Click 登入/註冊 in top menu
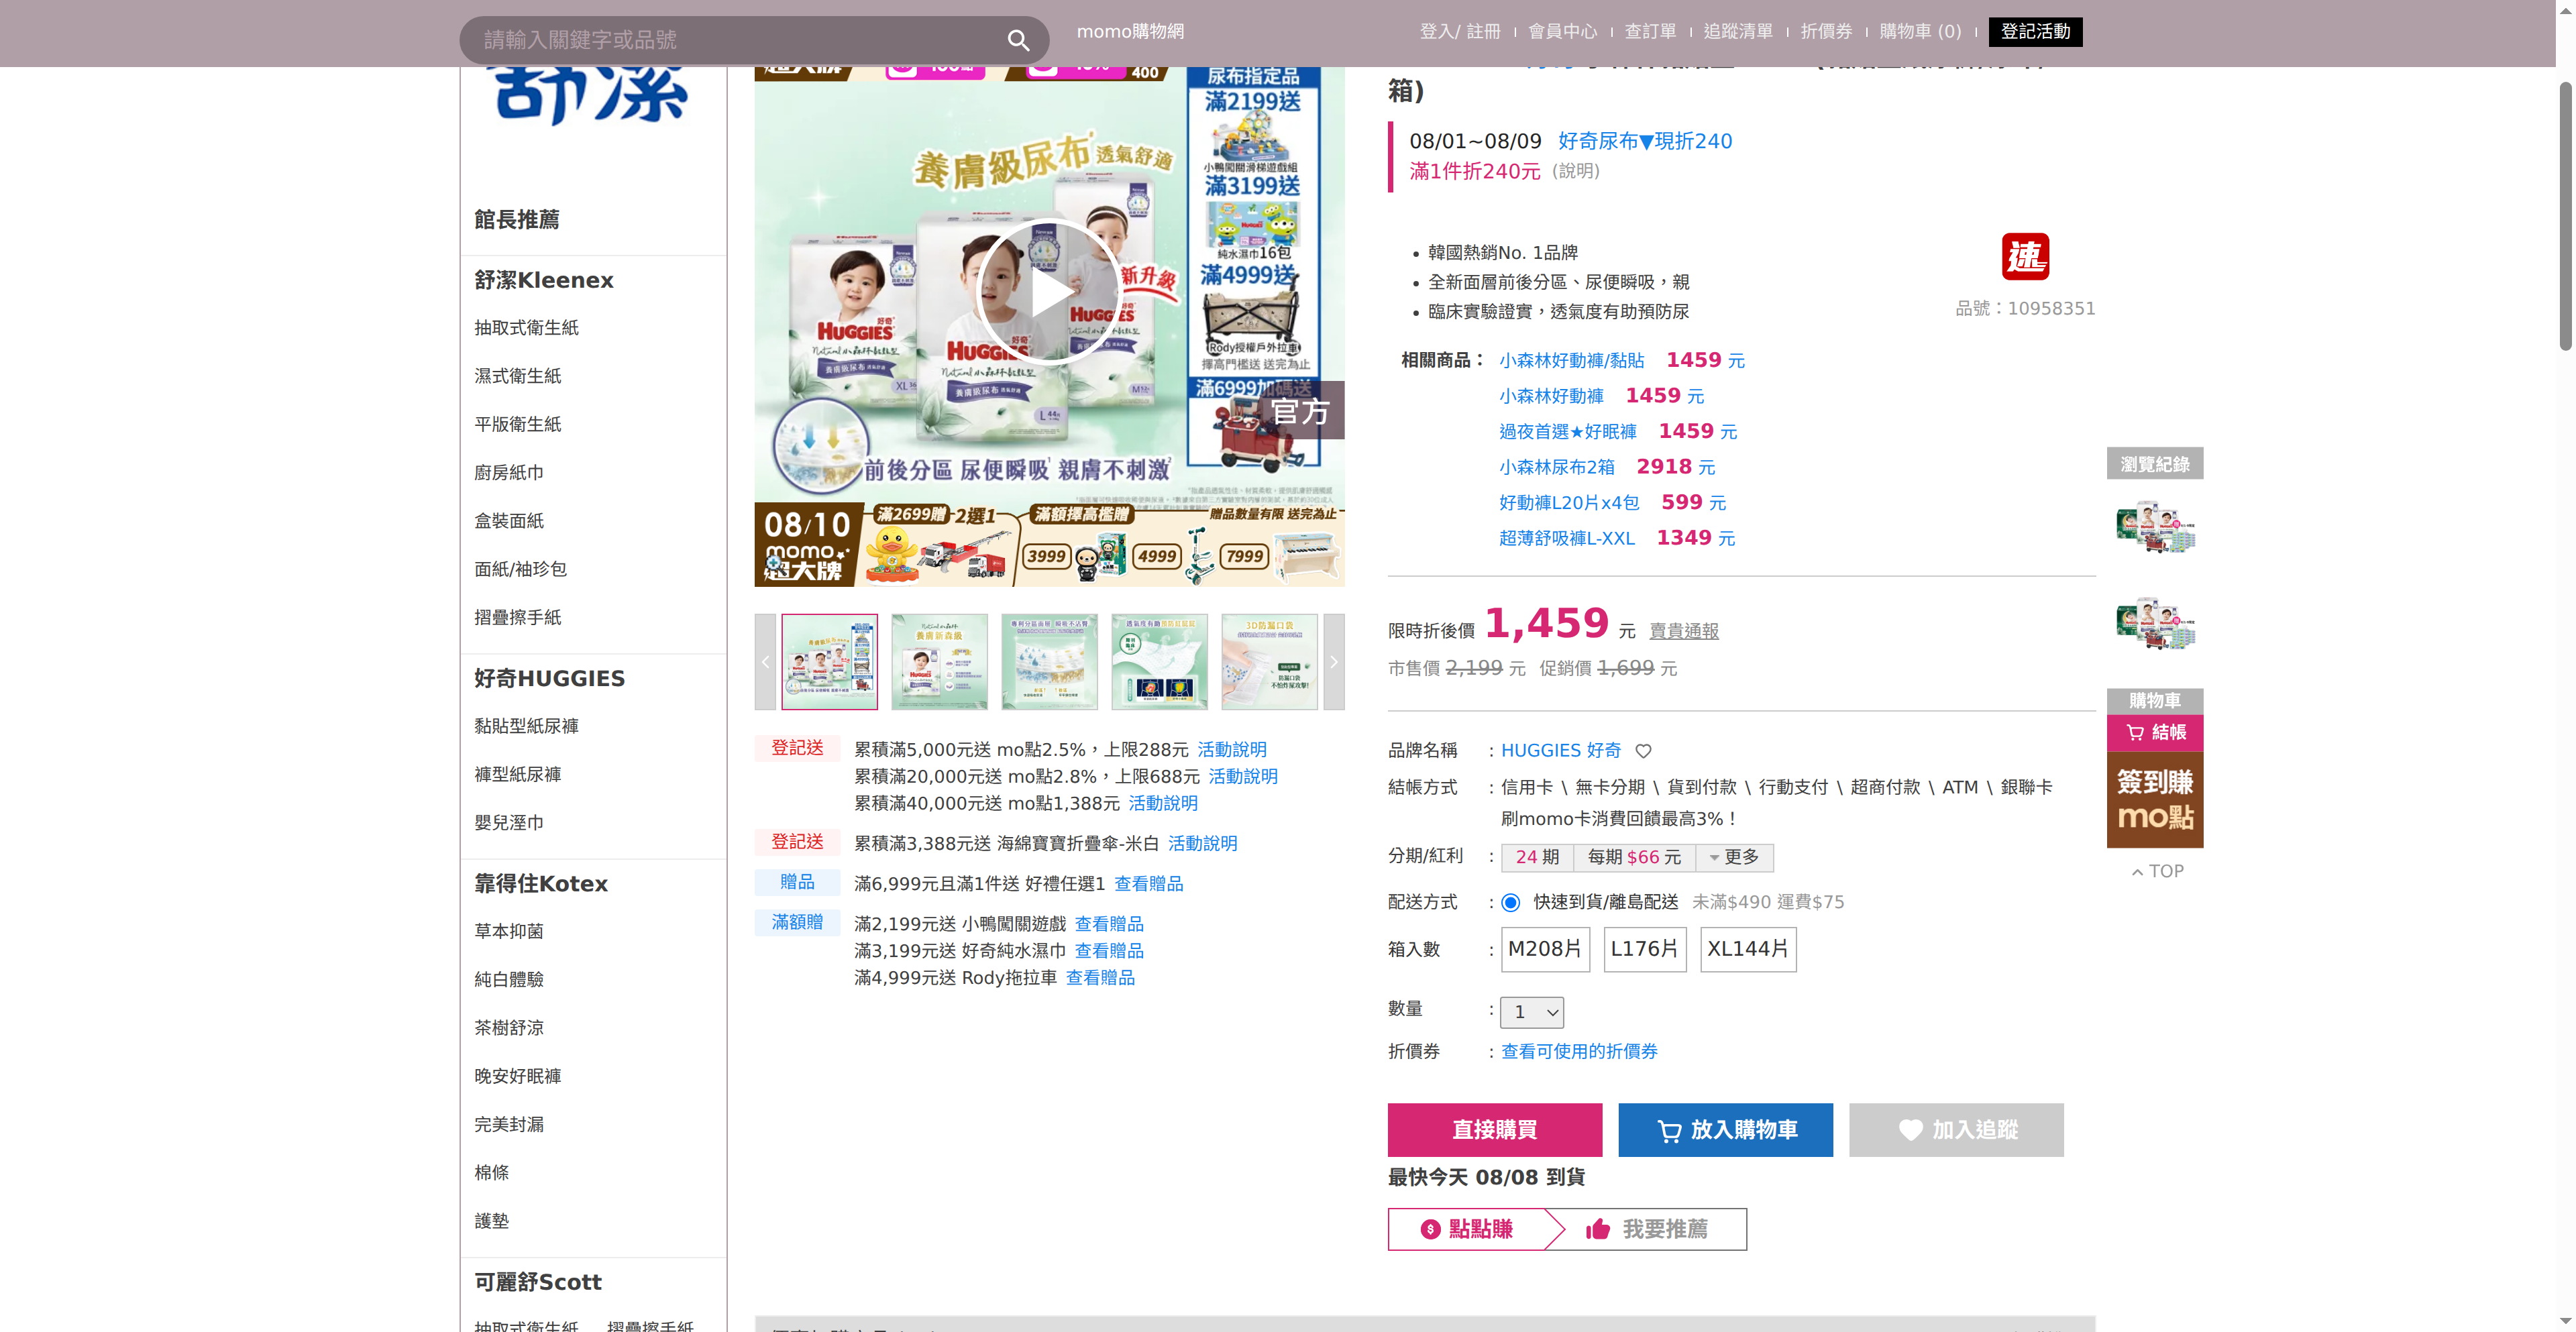The image size is (2576, 1332). point(1460,32)
